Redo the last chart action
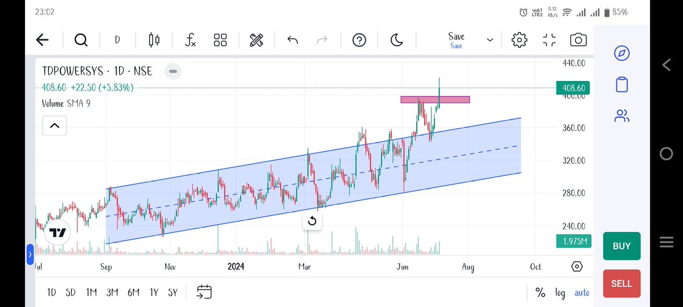683x307 pixels. (x=322, y=40)
